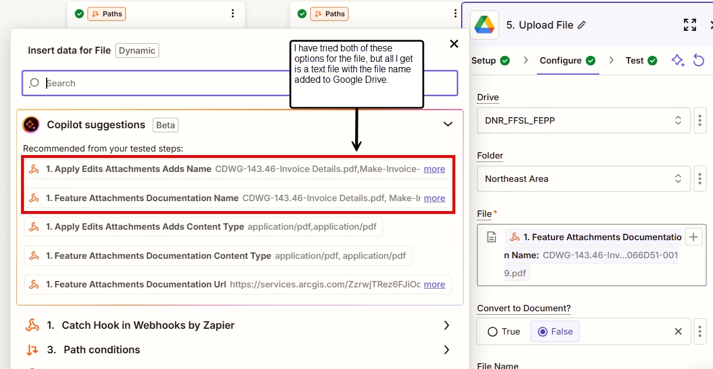Click green check icon on left Paths card
The height and width of the screenshot is (369, 713).
(79, 13)
